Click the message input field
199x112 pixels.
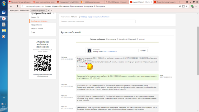pyautogui.click(x=98, y=21)
